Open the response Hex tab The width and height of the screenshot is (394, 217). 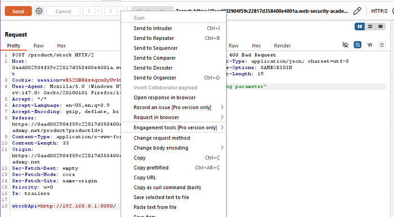pos(256,46)
